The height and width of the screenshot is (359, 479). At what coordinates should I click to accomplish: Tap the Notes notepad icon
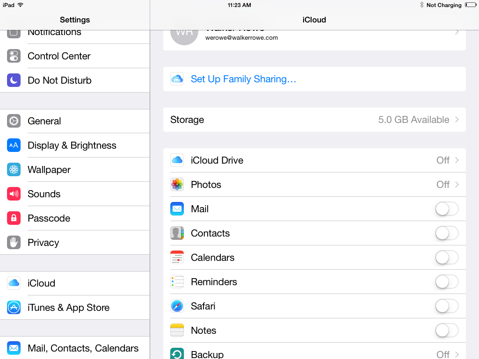pos(177,330)
